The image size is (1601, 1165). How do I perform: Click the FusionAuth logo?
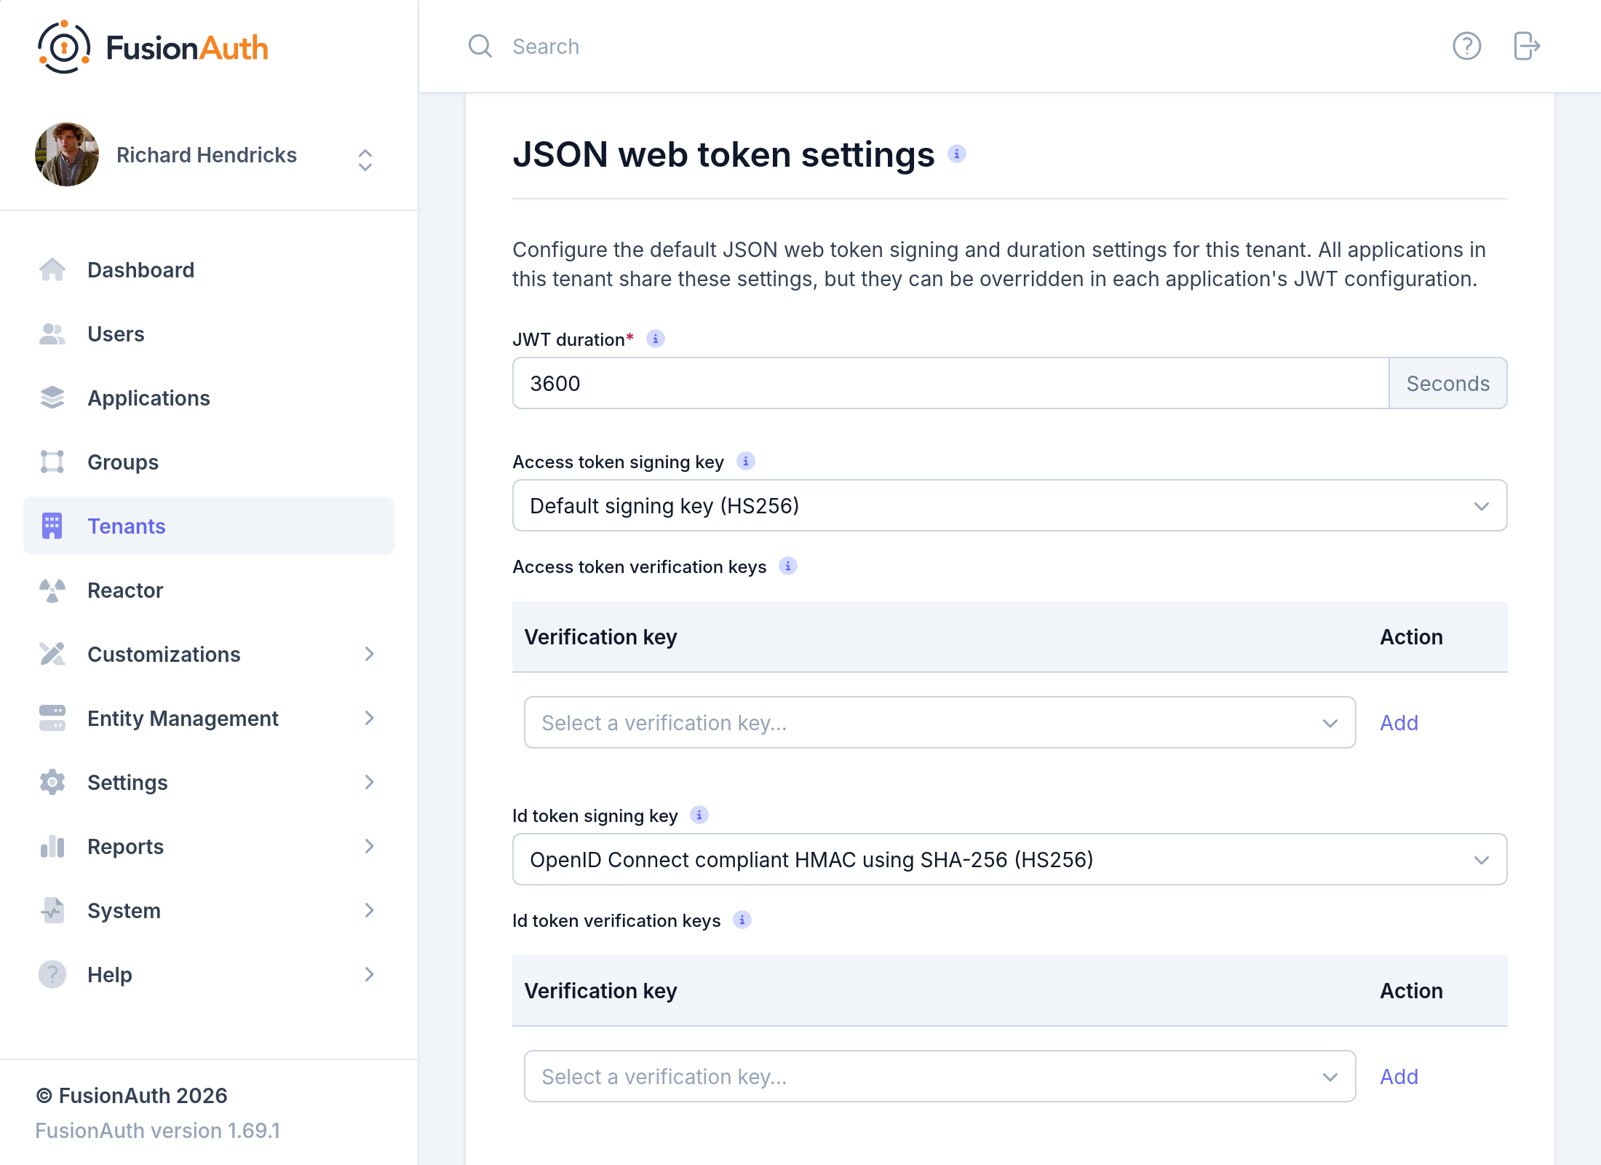(x=153, y=47)
